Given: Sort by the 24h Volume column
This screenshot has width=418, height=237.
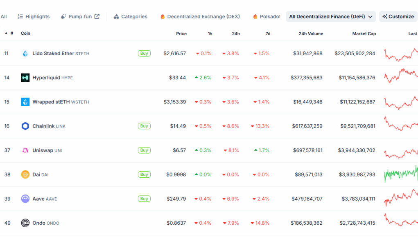Looking at the screenshot, I should tap(311, 34).
